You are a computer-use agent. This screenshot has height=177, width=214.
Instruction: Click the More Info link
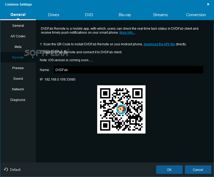tap(127, 33)
